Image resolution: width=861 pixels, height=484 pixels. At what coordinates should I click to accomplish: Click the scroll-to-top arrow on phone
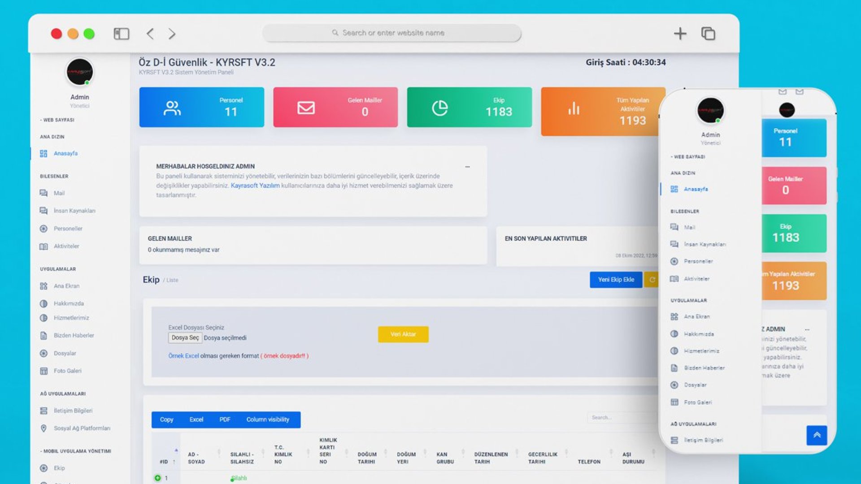point(817,435)
